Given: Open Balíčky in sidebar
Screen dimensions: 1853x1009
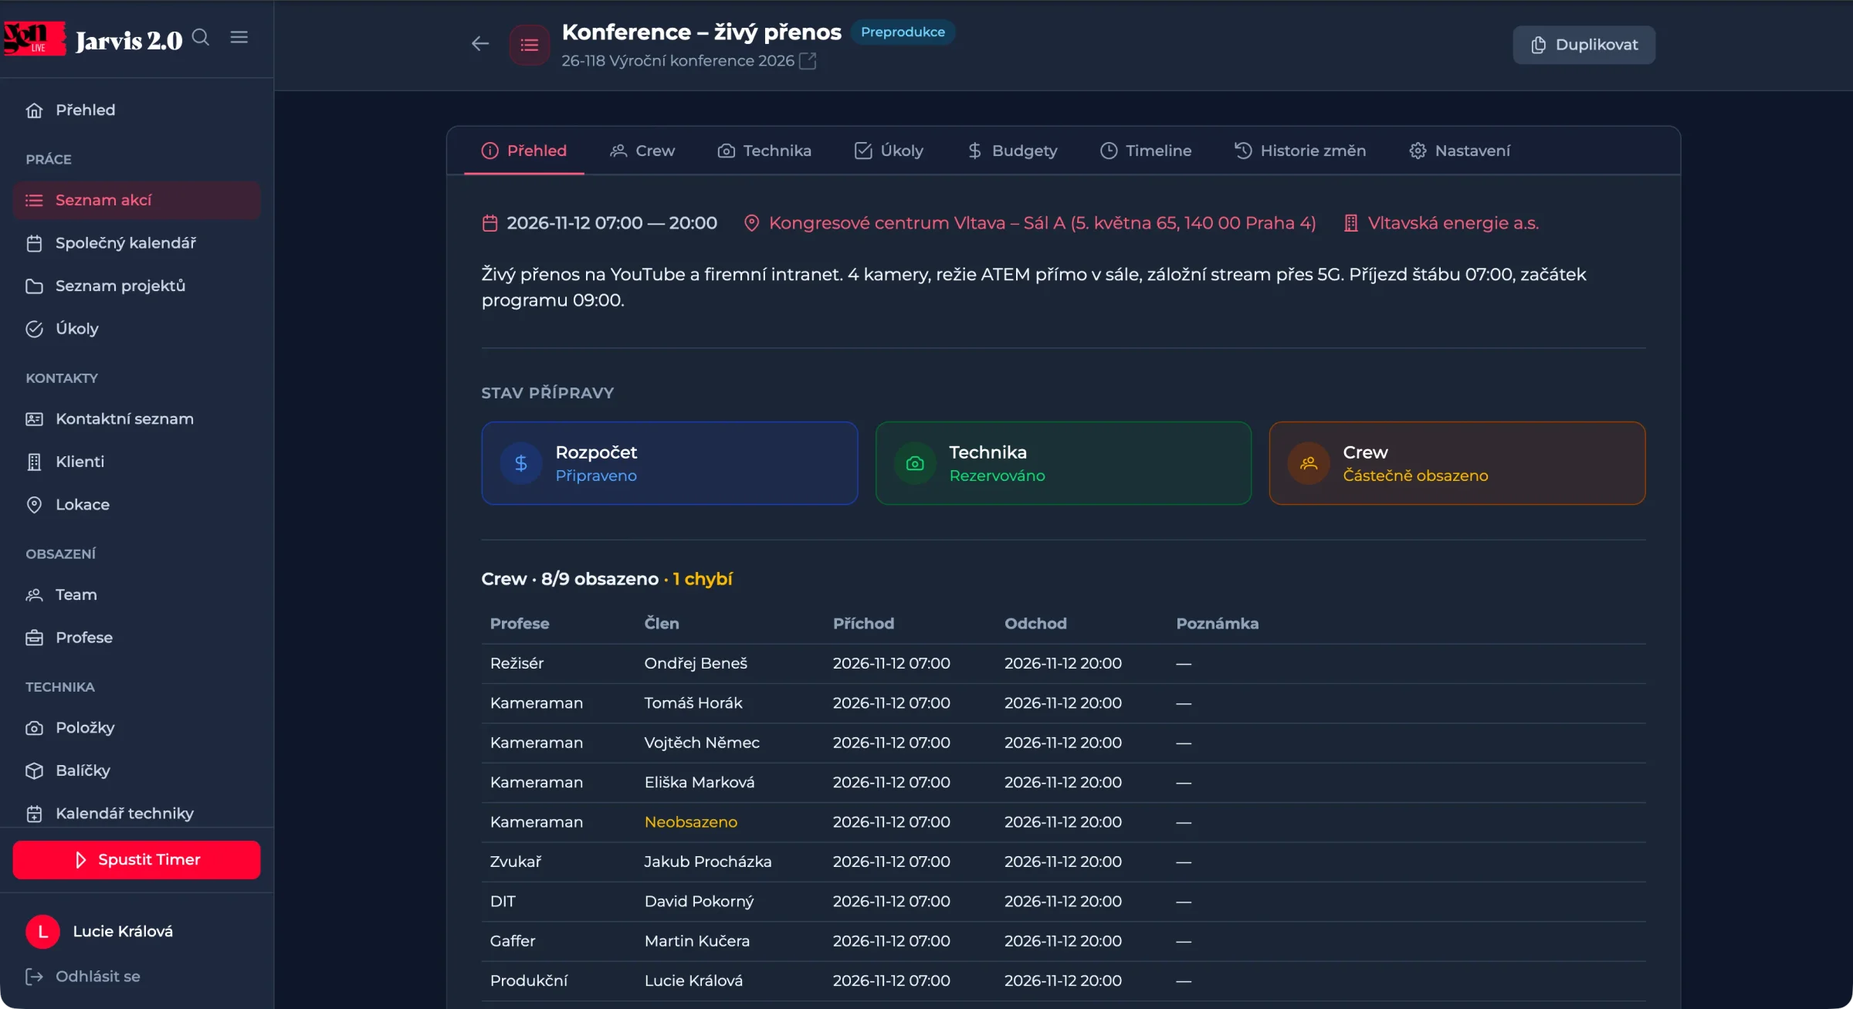Looking at the screenshot, I should point(137,770).
